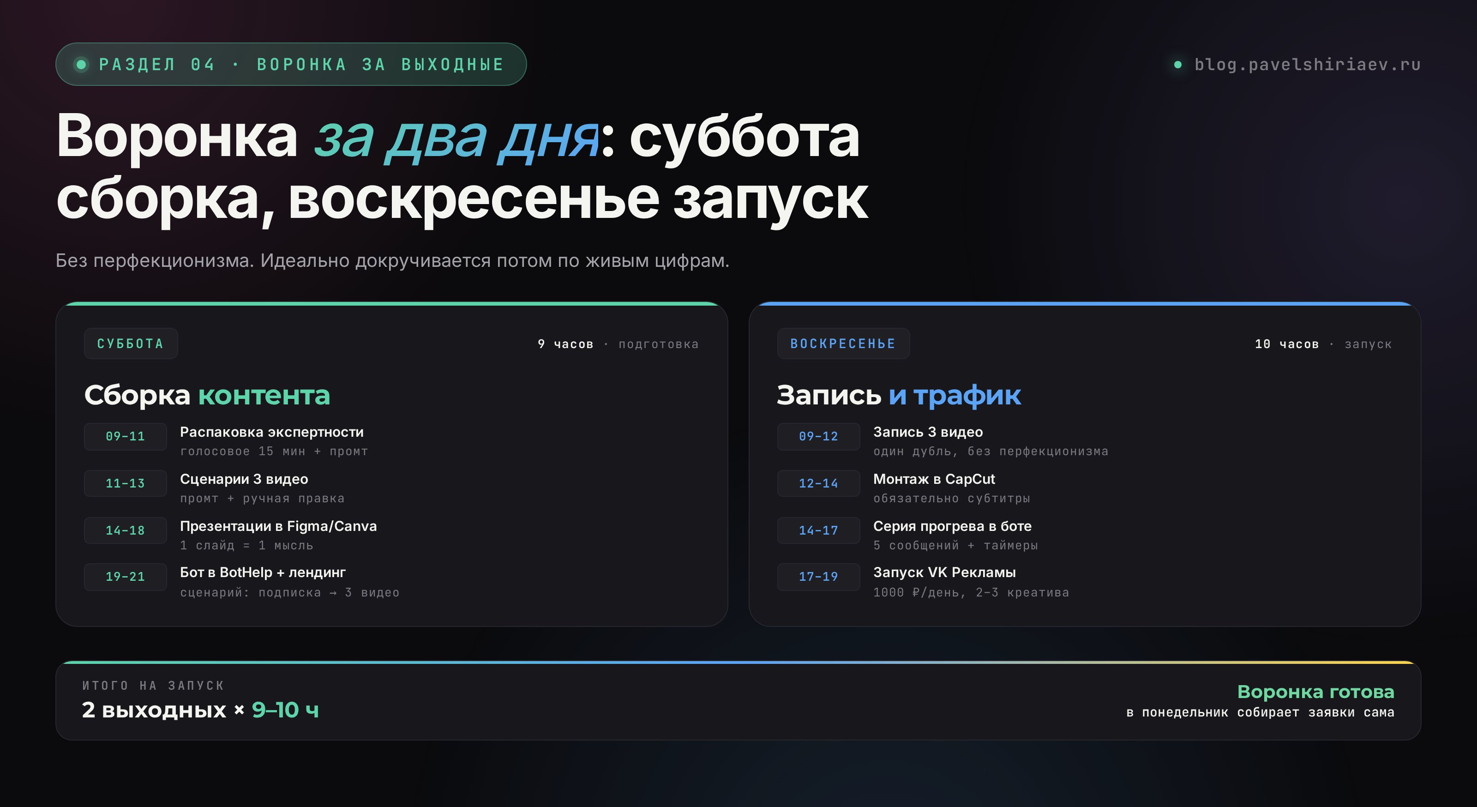Viewport: 1477px width, 807px height.
Task: Open the blog.pavelshiriaev.ru link
Action: point(1307,64)
